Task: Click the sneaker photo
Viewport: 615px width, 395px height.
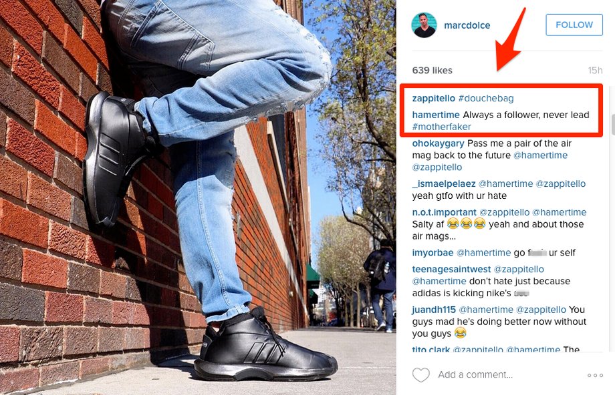Action: (x=198, y=197)
